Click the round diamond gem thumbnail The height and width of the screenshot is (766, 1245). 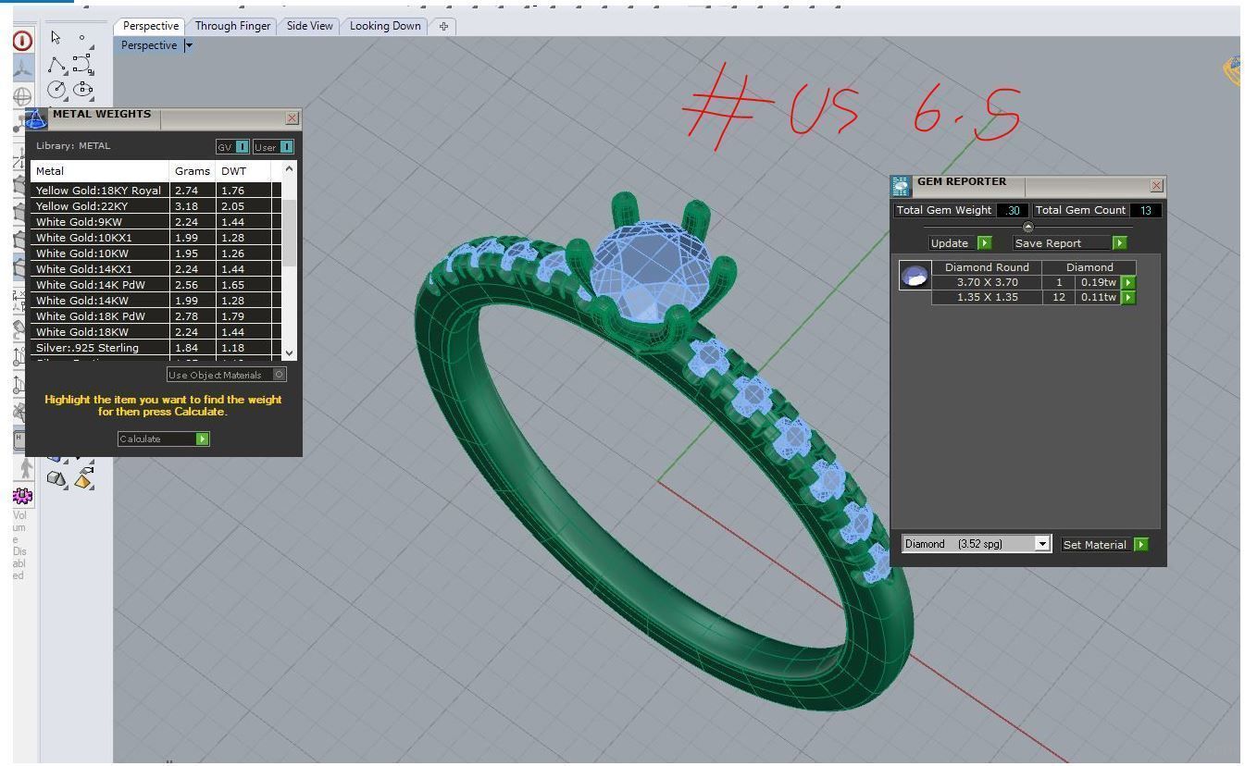tap(915, 276)
